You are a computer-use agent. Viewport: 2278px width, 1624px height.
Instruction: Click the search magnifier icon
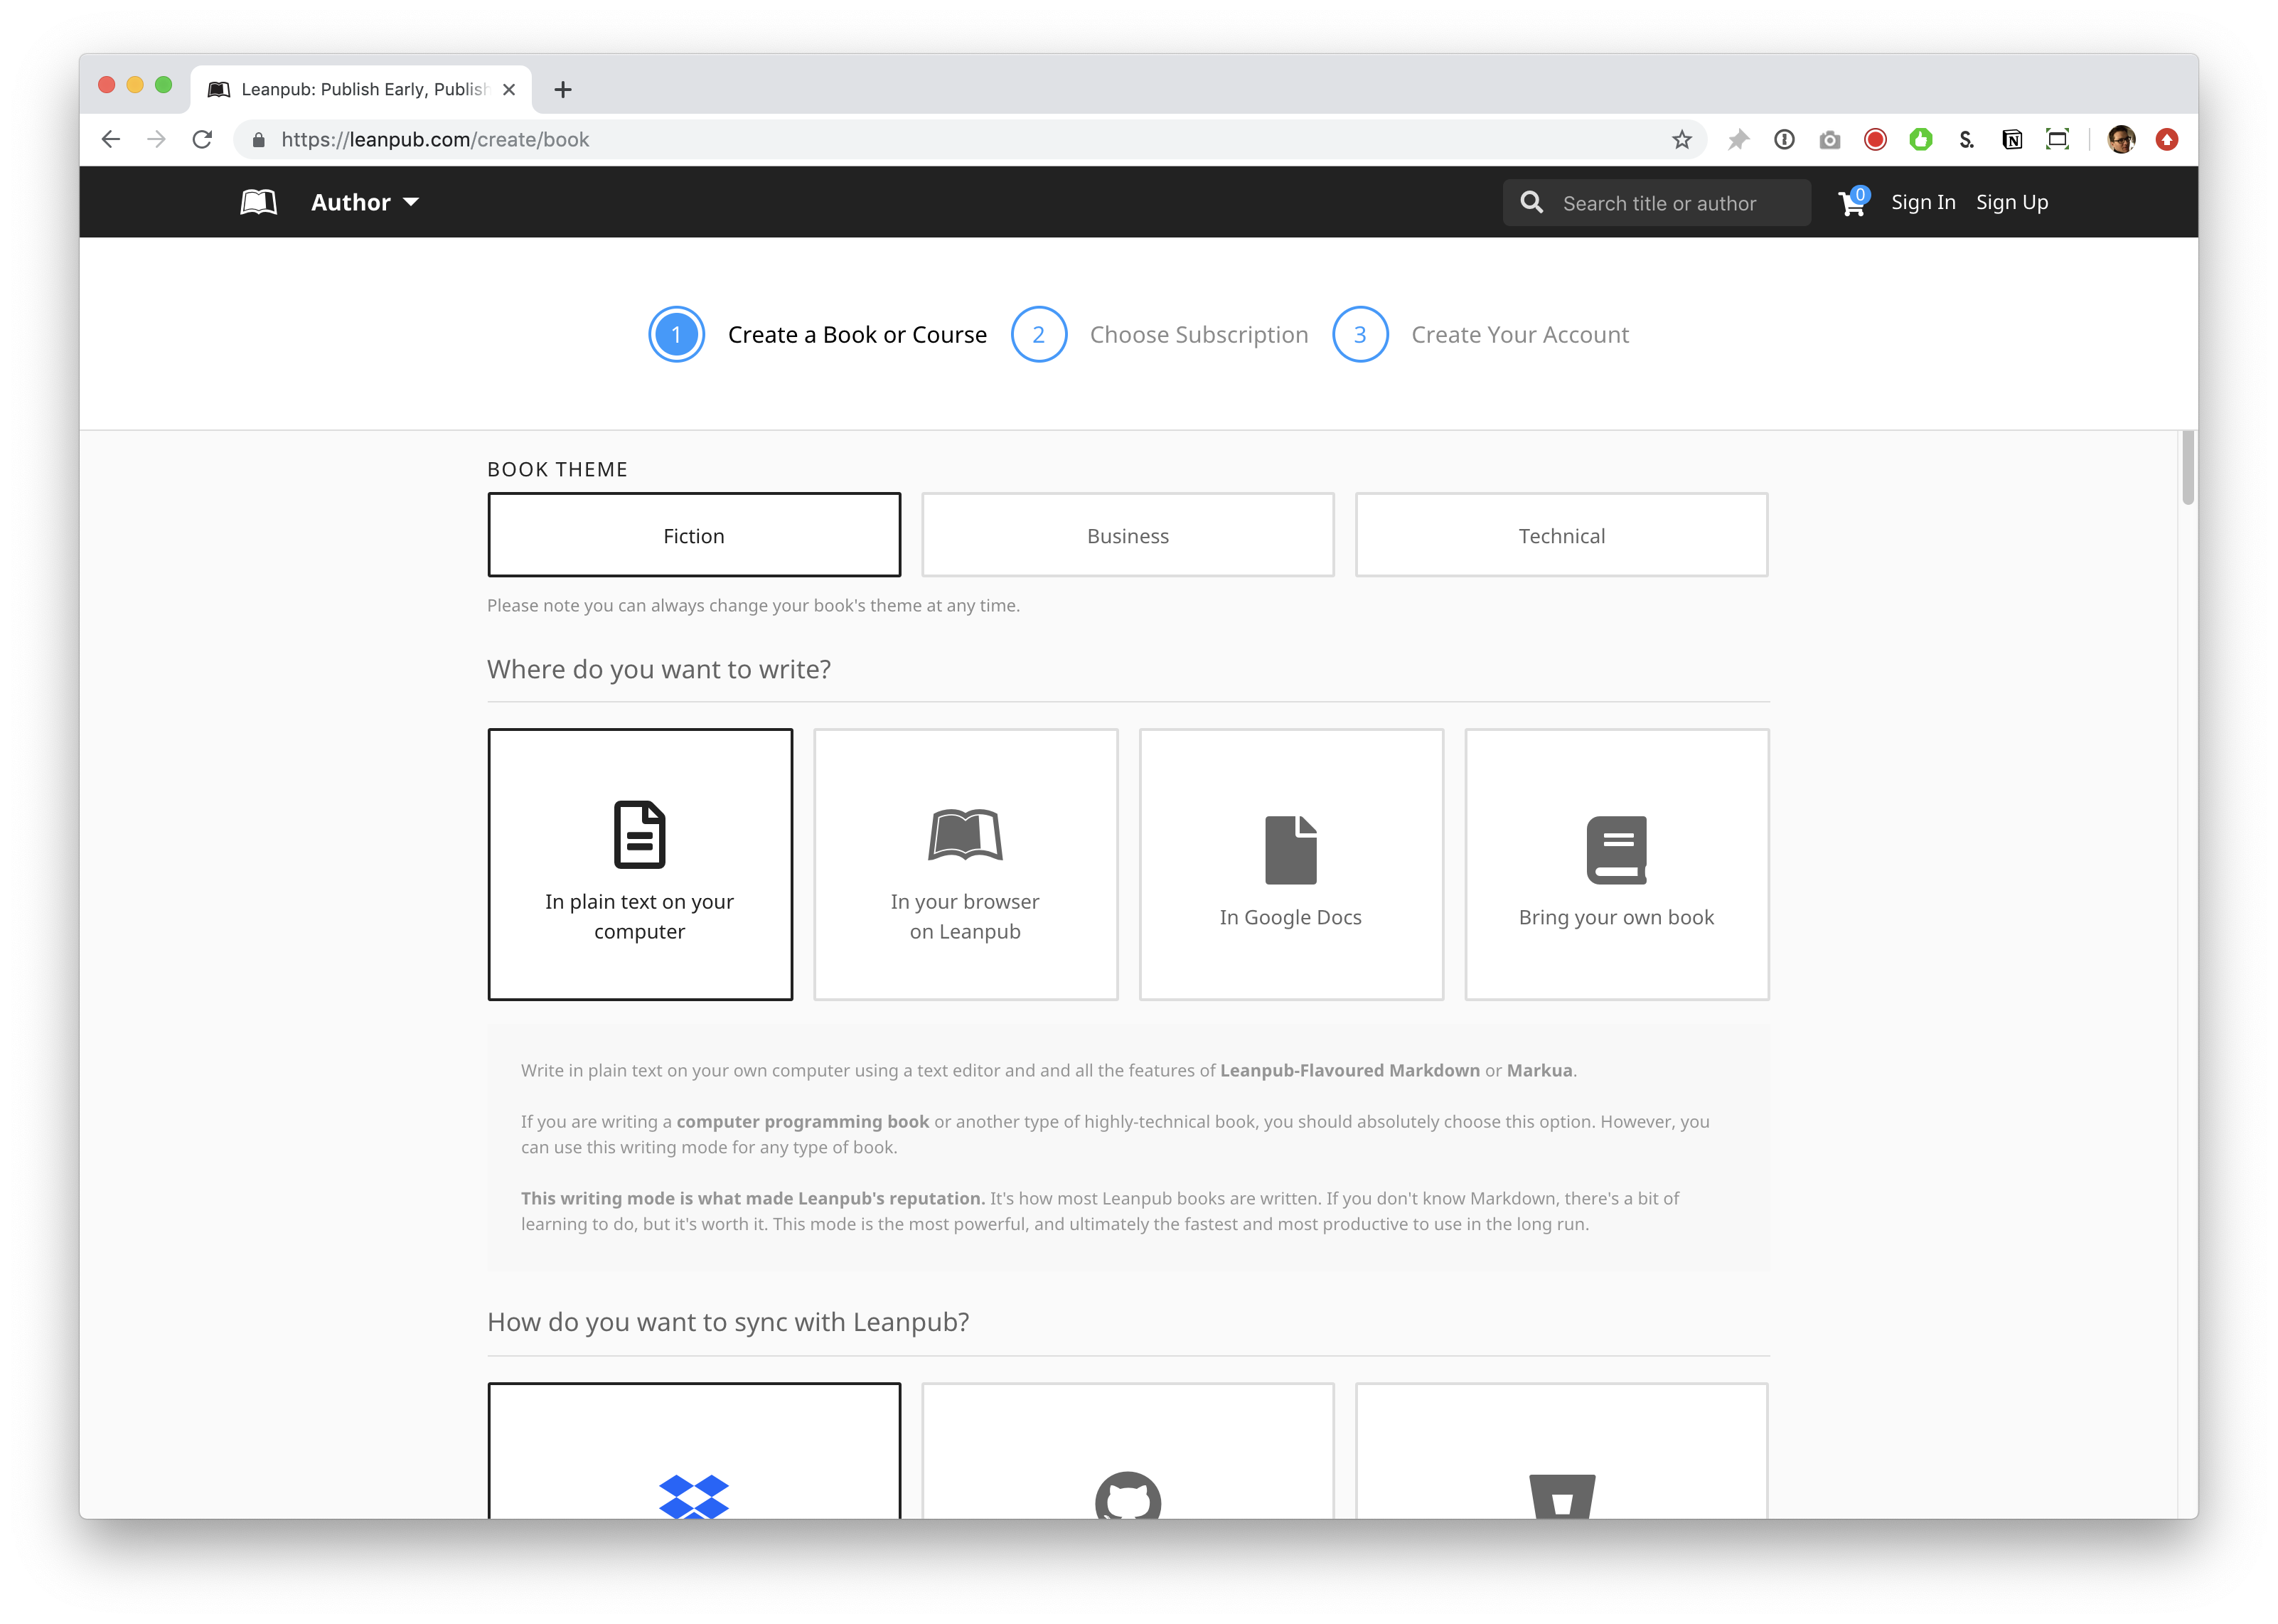pos(1531,203)
